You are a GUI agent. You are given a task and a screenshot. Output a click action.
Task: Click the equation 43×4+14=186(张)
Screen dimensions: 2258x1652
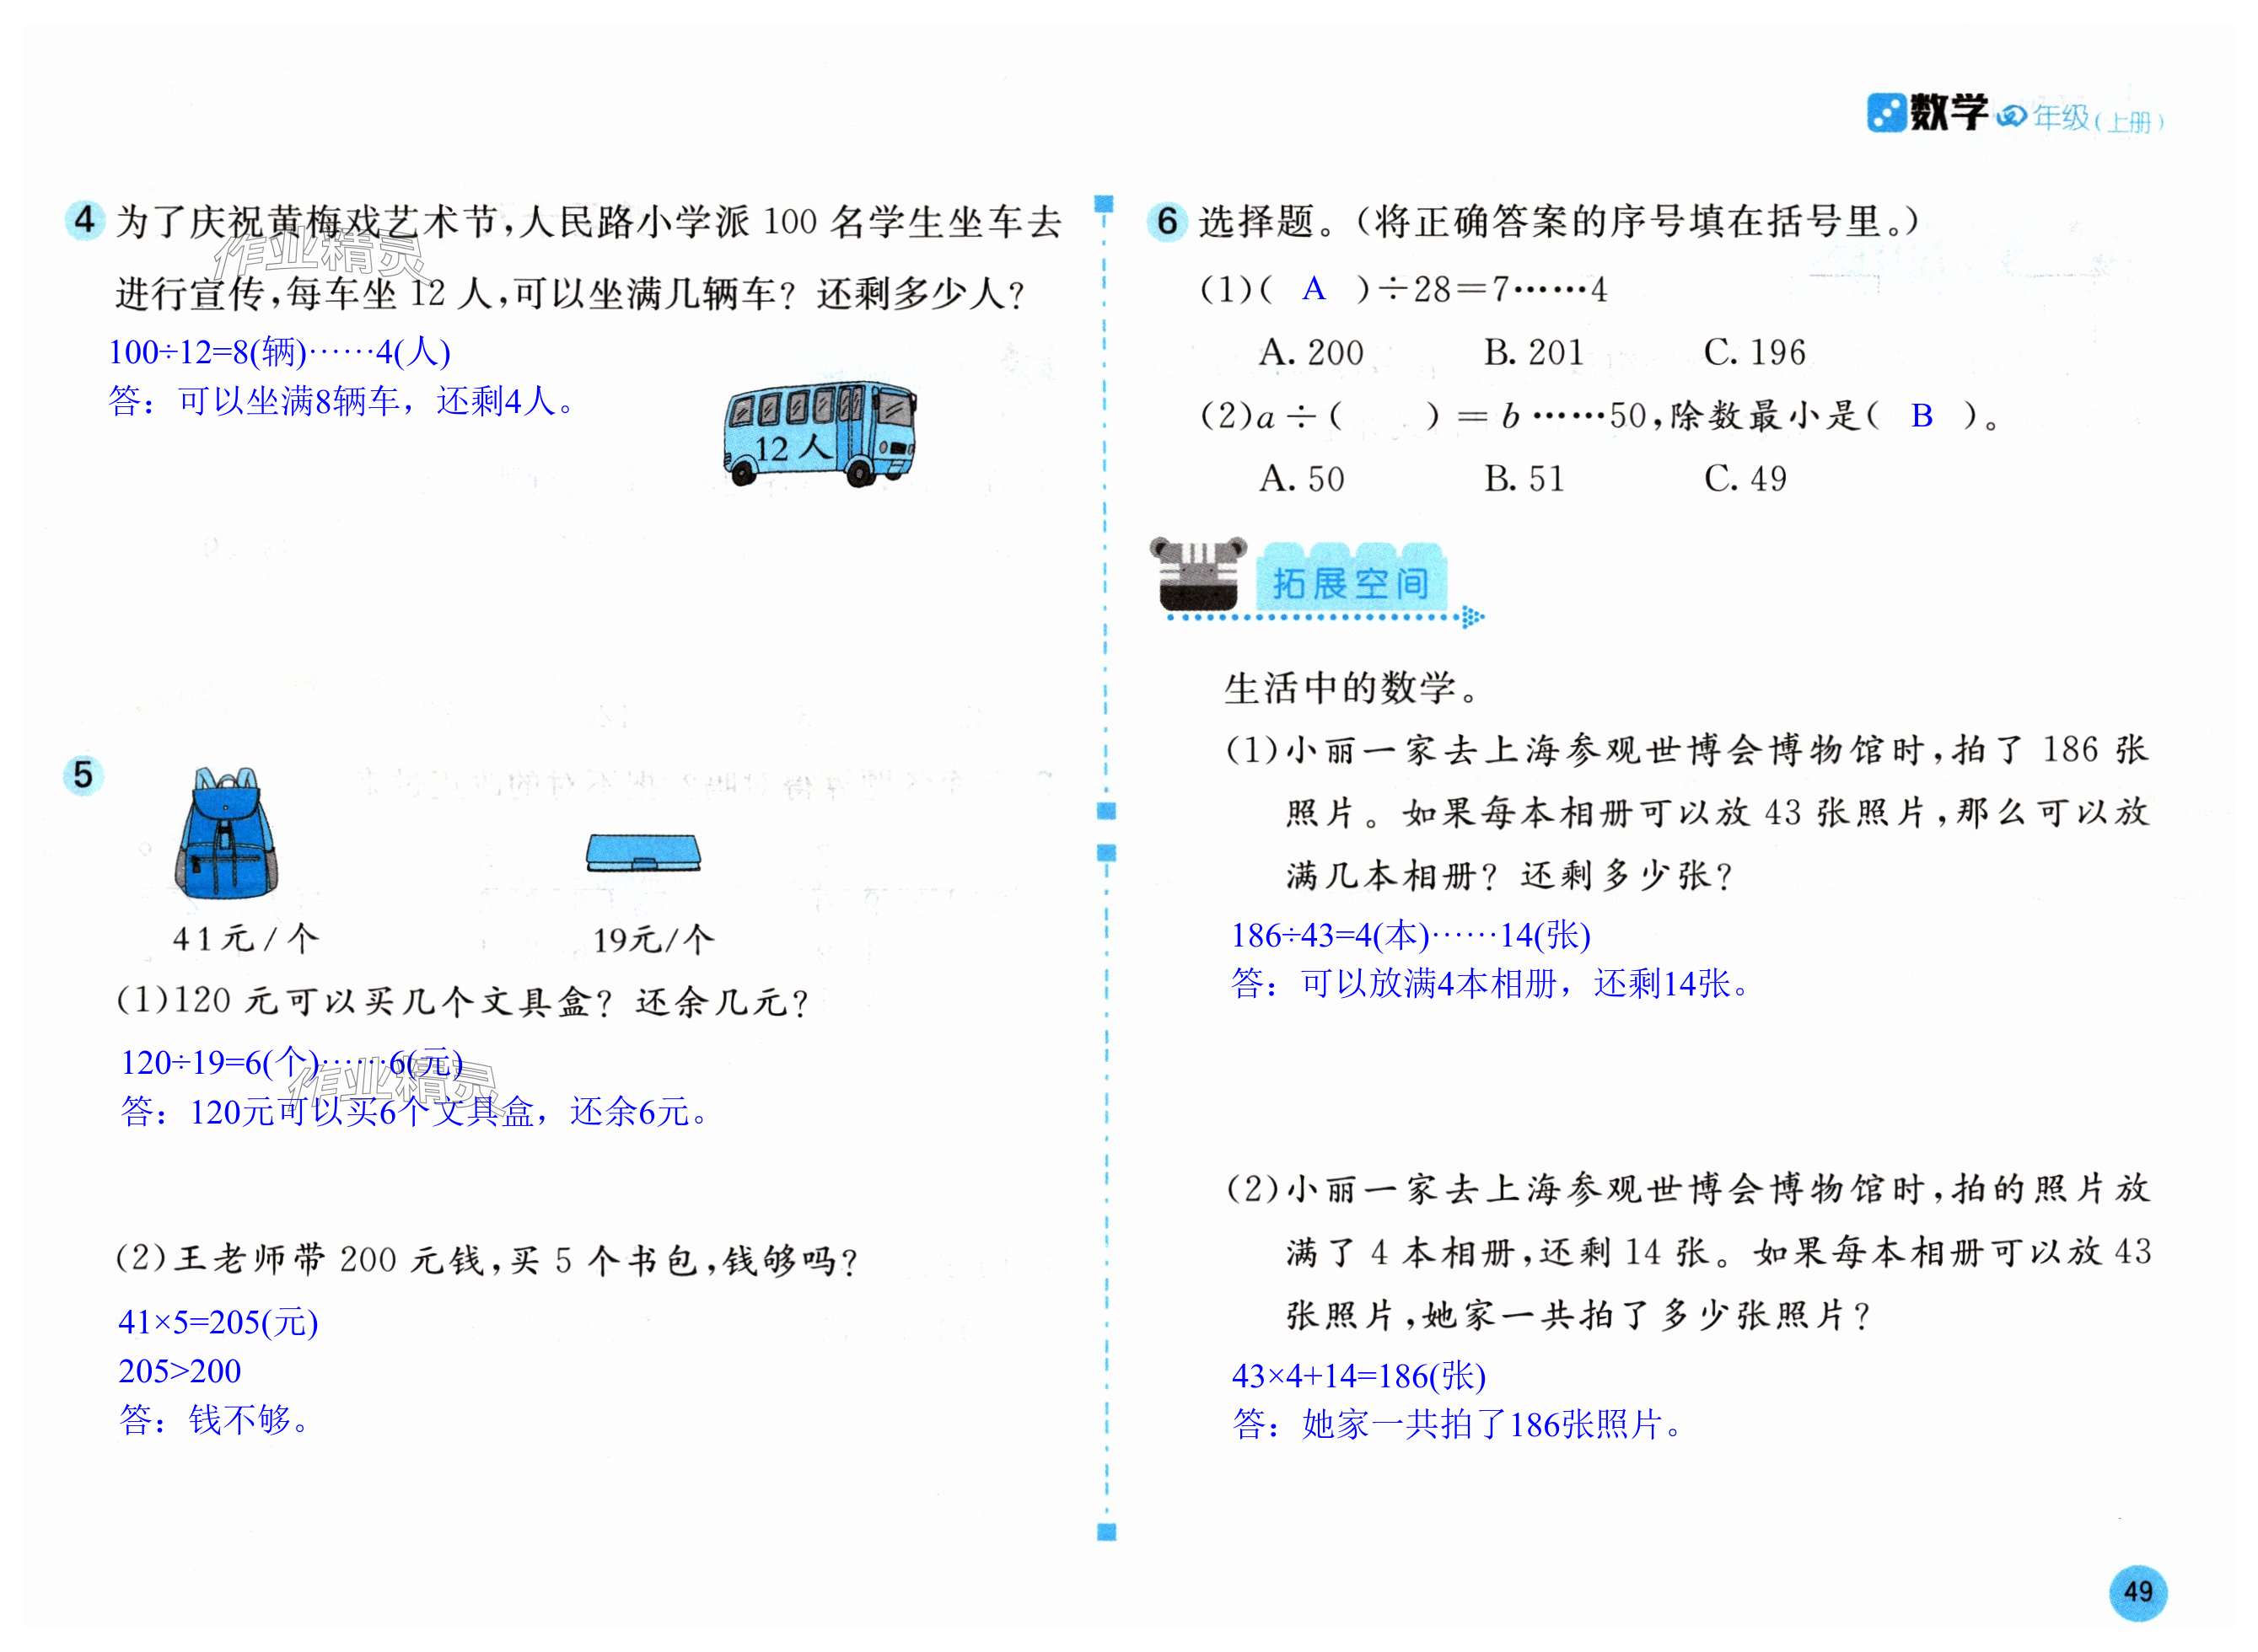coord(1357,1376)
